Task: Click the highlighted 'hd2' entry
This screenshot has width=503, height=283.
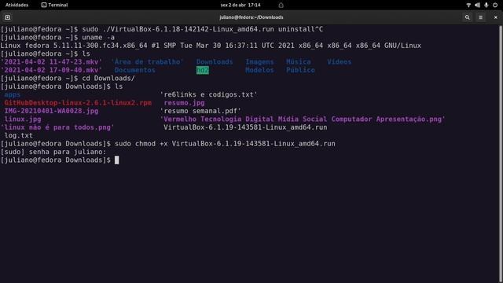Action: [x=203, y=70]
